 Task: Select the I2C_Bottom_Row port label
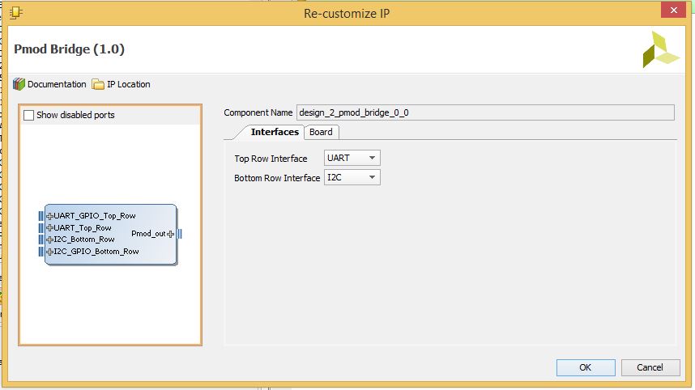[84, 240]
